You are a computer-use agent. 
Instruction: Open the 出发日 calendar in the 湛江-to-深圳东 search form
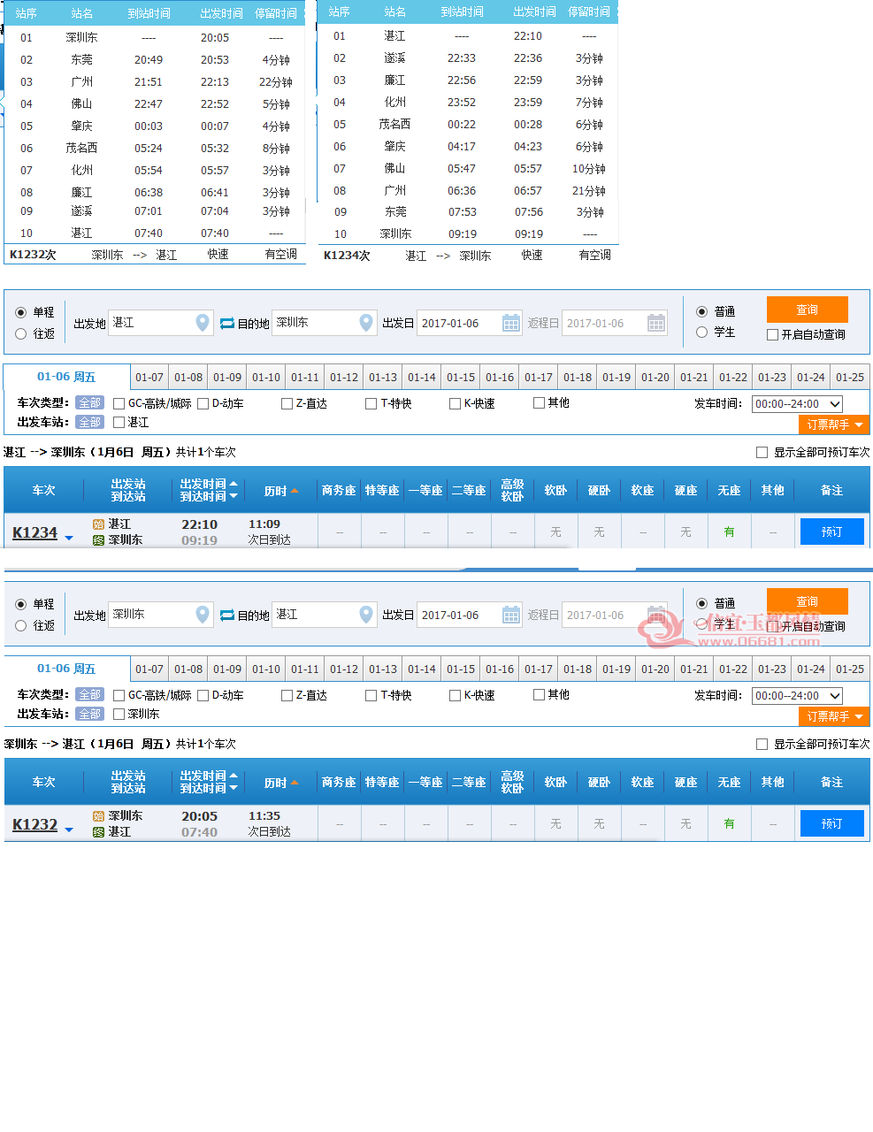[x=511, y=324]
